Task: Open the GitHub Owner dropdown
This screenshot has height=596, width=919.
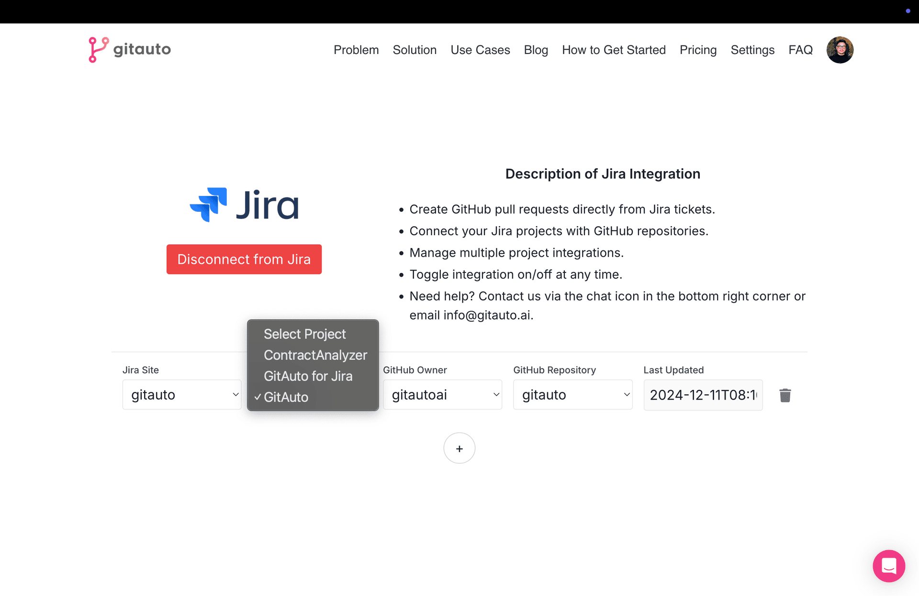Action: tap(442, 394)
